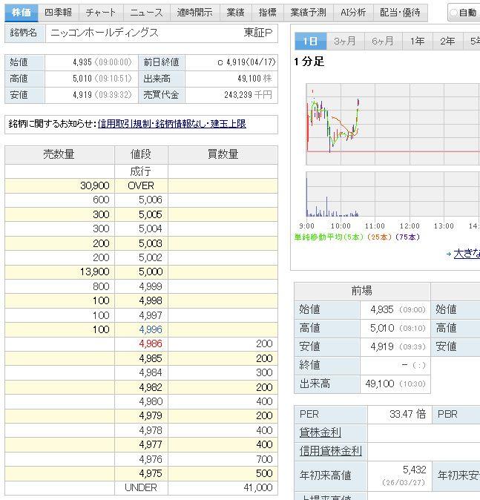
Task: Click the 49,100 株 volume value
Action: pos(254,79)
